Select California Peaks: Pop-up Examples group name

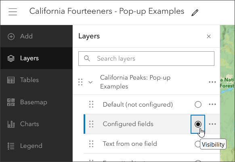(x=135, y=82)
